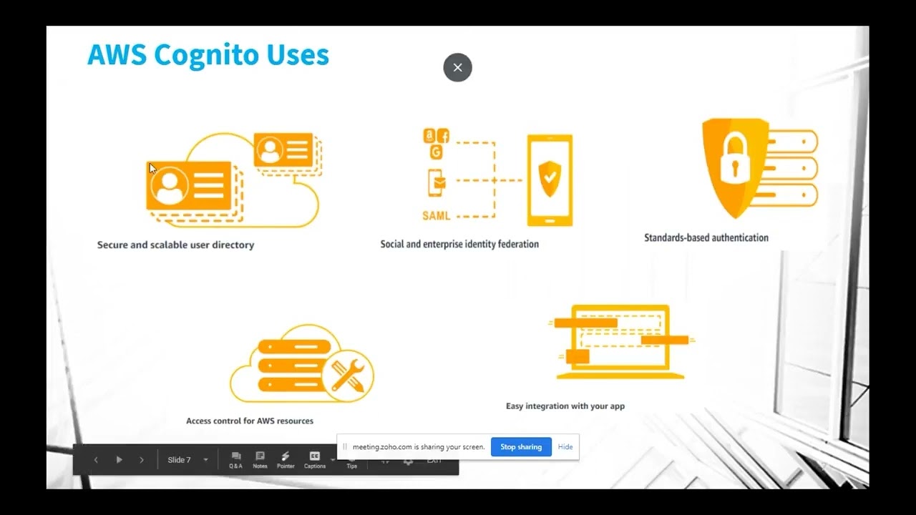Hide the screen sharing notification bar
This screenshot has height=515, width=916.
pyautogui.click(x=565, y=446)
